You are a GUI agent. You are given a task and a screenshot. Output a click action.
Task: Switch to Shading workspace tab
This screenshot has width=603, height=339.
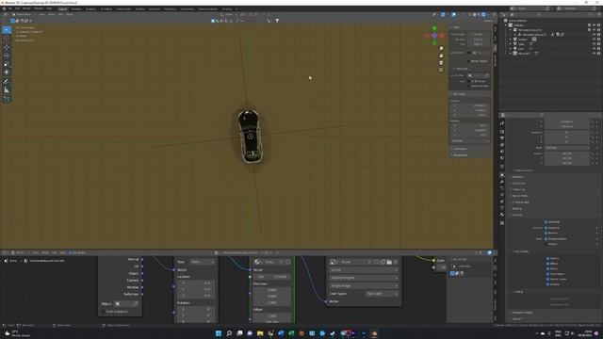140,8
